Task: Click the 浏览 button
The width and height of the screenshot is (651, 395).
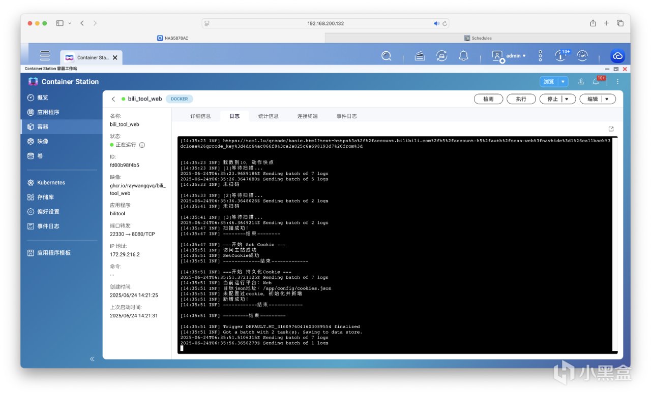Action: click(549, 82)
